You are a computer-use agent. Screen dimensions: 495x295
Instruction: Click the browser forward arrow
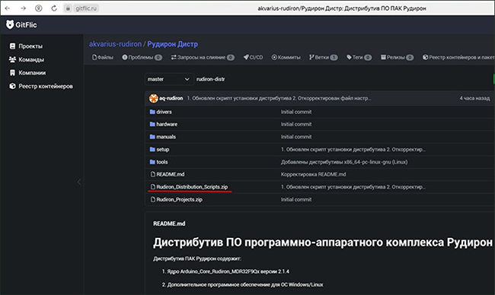(x=23, y=8)
